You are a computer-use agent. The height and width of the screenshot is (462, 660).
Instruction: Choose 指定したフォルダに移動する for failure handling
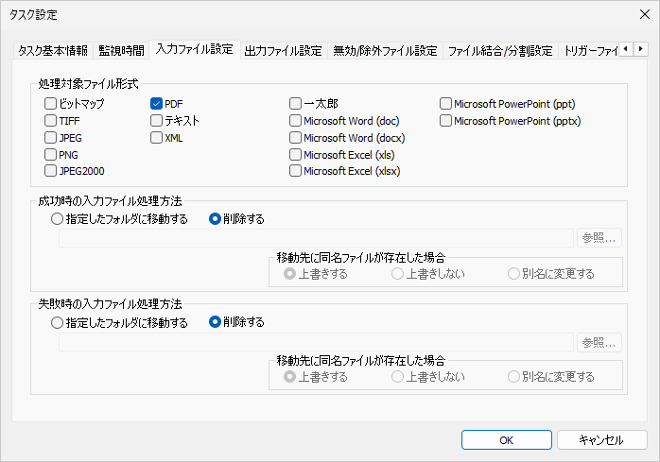(58, 322)
